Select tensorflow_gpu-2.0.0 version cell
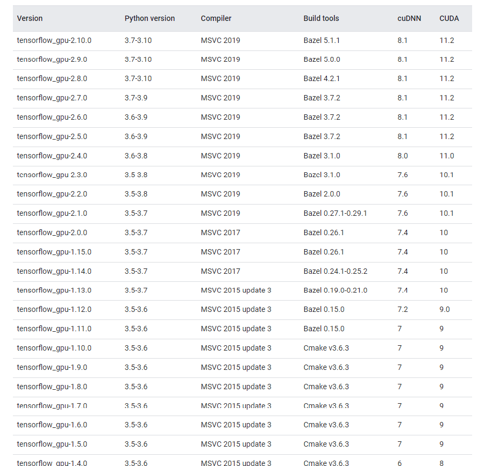 (52, 233)
